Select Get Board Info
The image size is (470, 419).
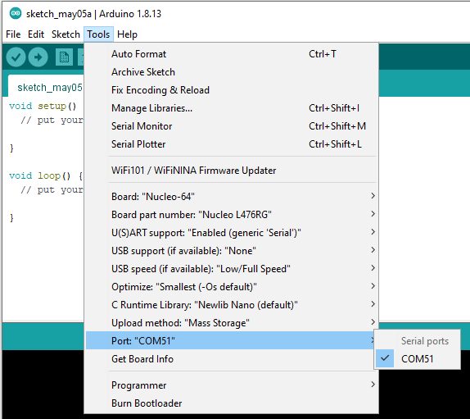click(x=231, y=359)
